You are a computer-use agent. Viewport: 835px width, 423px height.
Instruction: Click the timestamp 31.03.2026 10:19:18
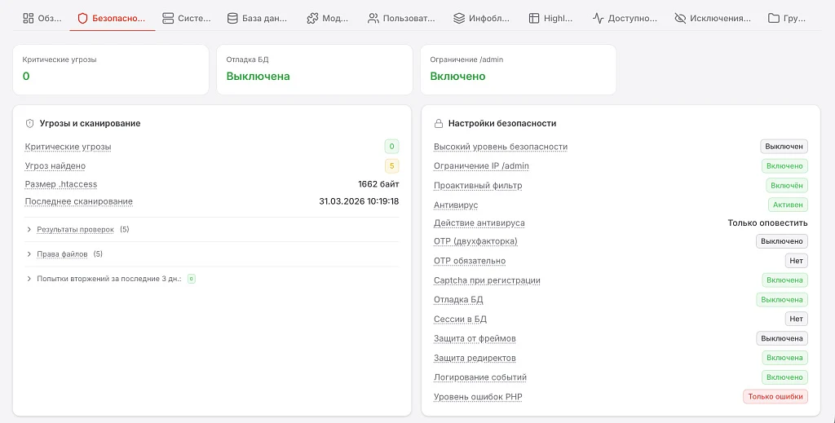359,201
